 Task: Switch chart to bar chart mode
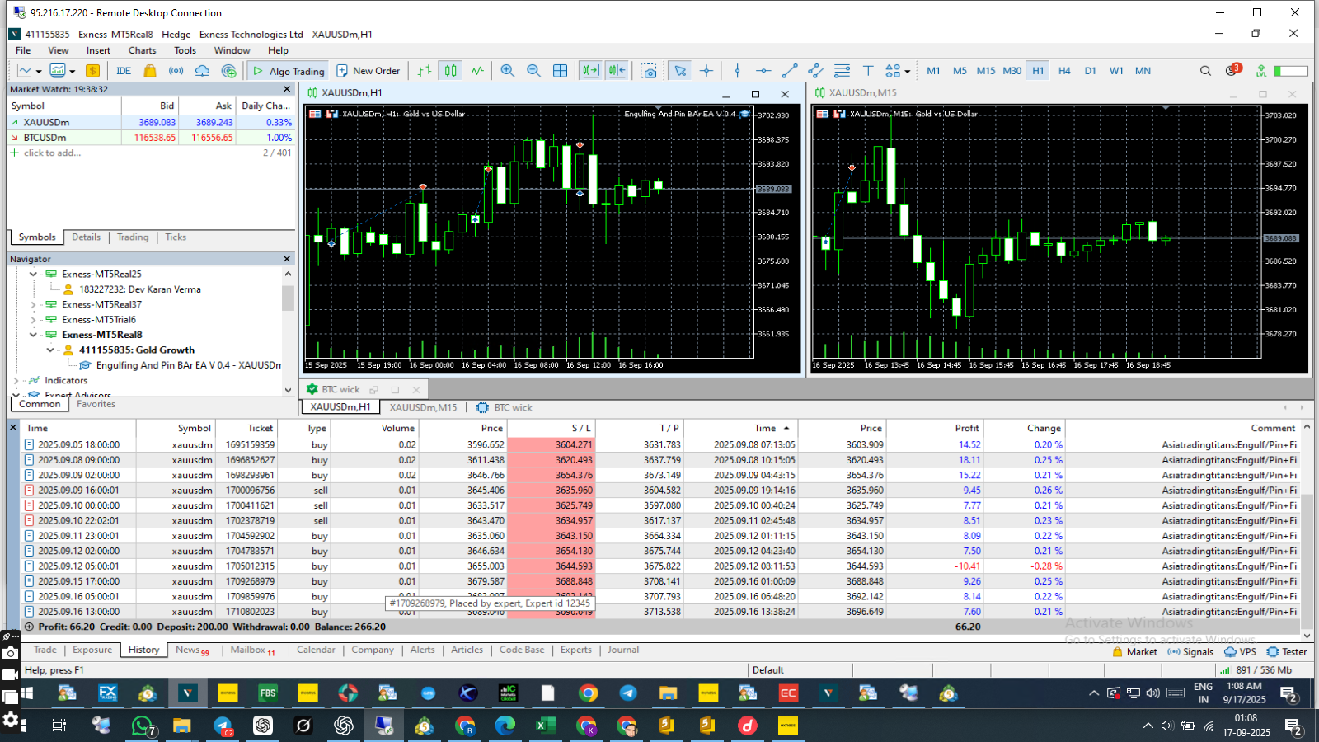tap(425, 71)
